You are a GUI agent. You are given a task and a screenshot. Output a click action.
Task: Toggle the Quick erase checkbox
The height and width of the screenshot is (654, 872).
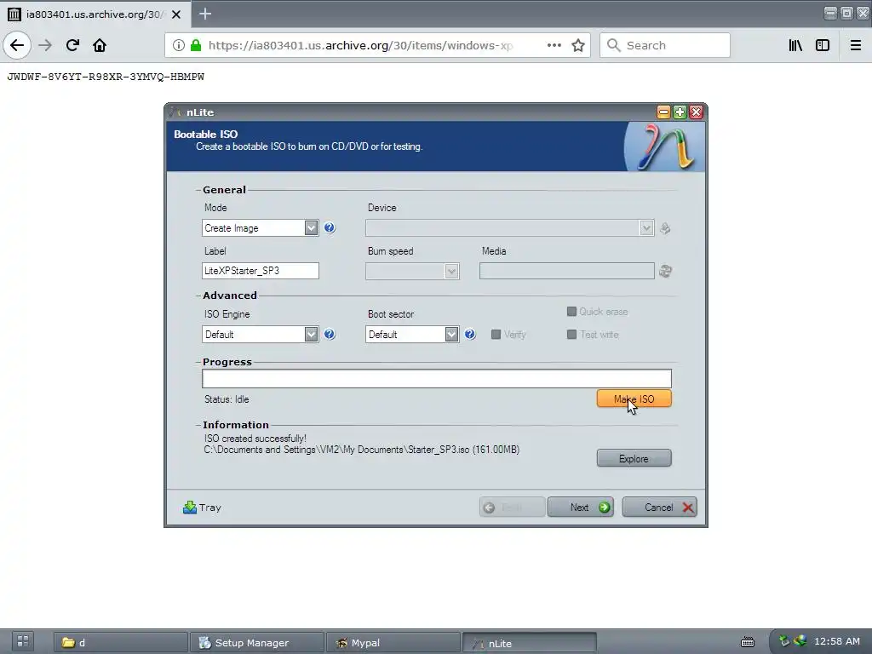[571, 312]
